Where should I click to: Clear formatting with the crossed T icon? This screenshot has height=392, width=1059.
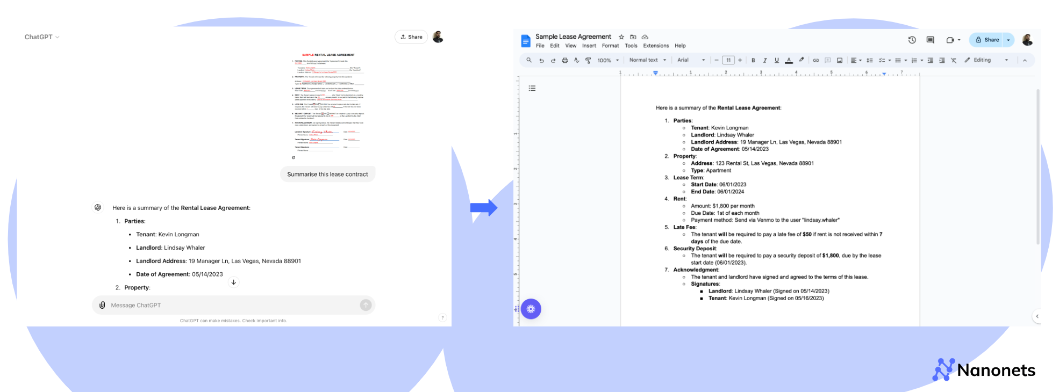tap(954, 60)
